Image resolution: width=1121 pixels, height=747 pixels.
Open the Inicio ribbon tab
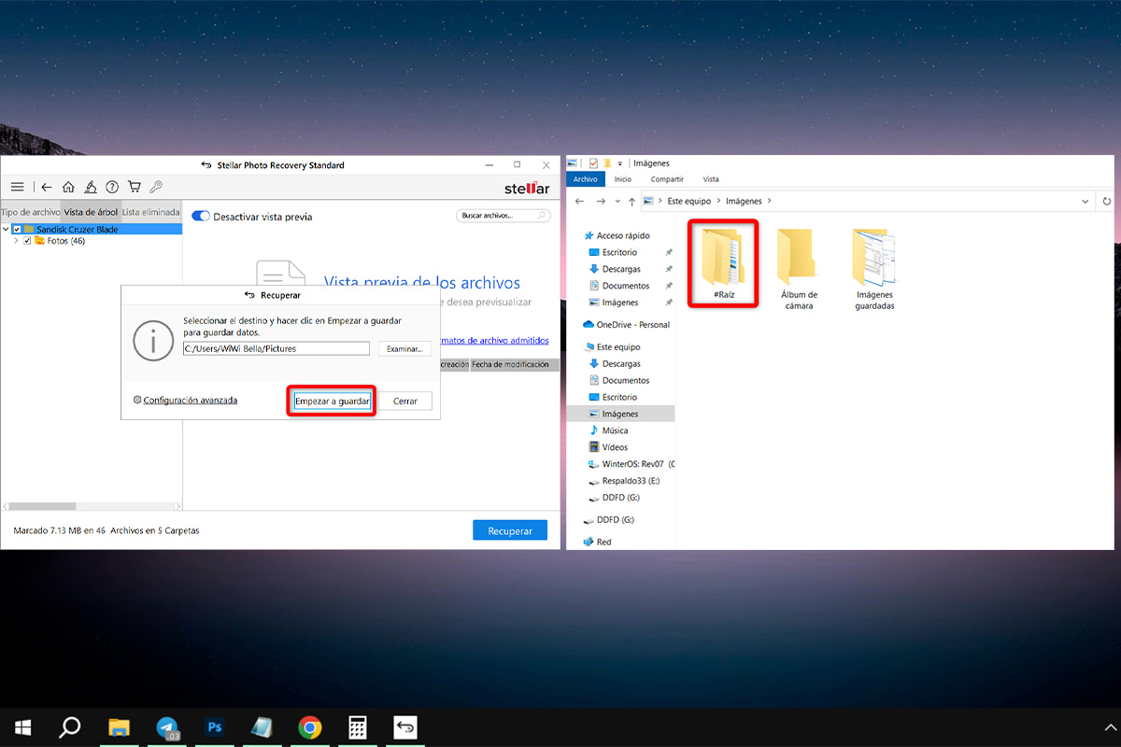[623, 179]
